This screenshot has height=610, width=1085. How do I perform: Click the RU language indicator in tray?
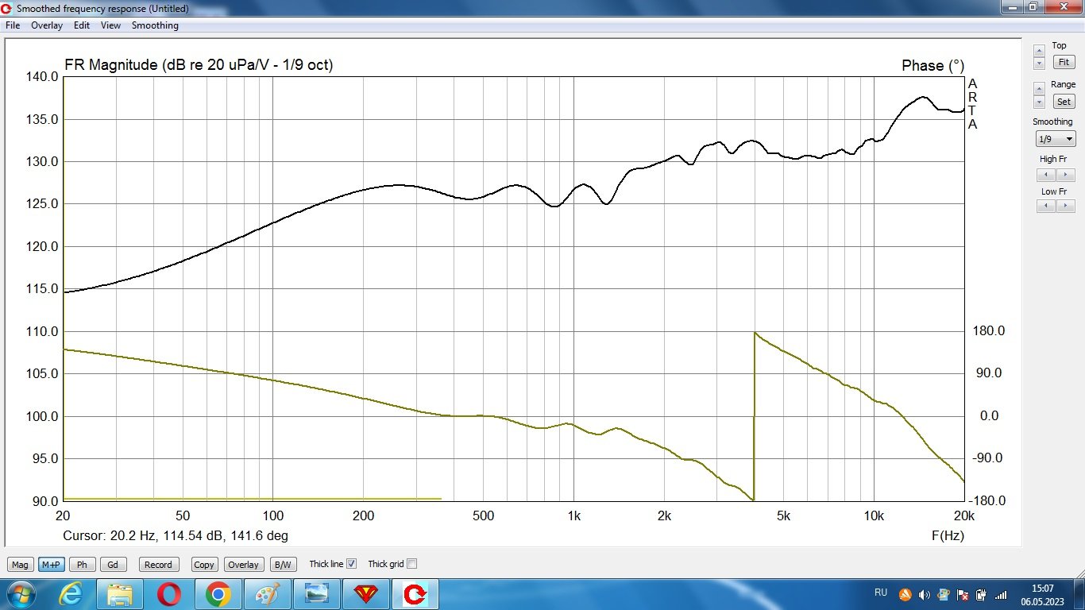pyautogui.click(x=881, y=593)
